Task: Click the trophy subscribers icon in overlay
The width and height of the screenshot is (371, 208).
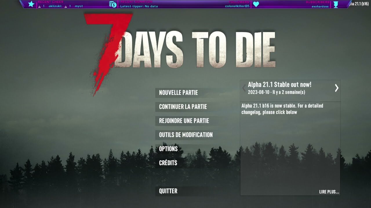Action: [336, 4]
